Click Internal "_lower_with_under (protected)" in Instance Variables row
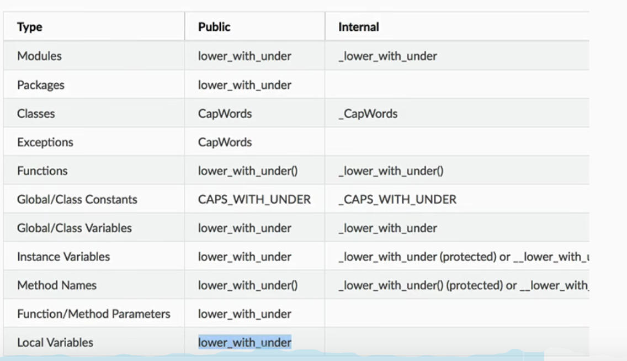The height and width of the screenshot is (361, 627). tap(417, 257)
